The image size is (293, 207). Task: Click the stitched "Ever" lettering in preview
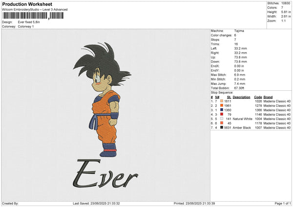(x=105, y=174)
